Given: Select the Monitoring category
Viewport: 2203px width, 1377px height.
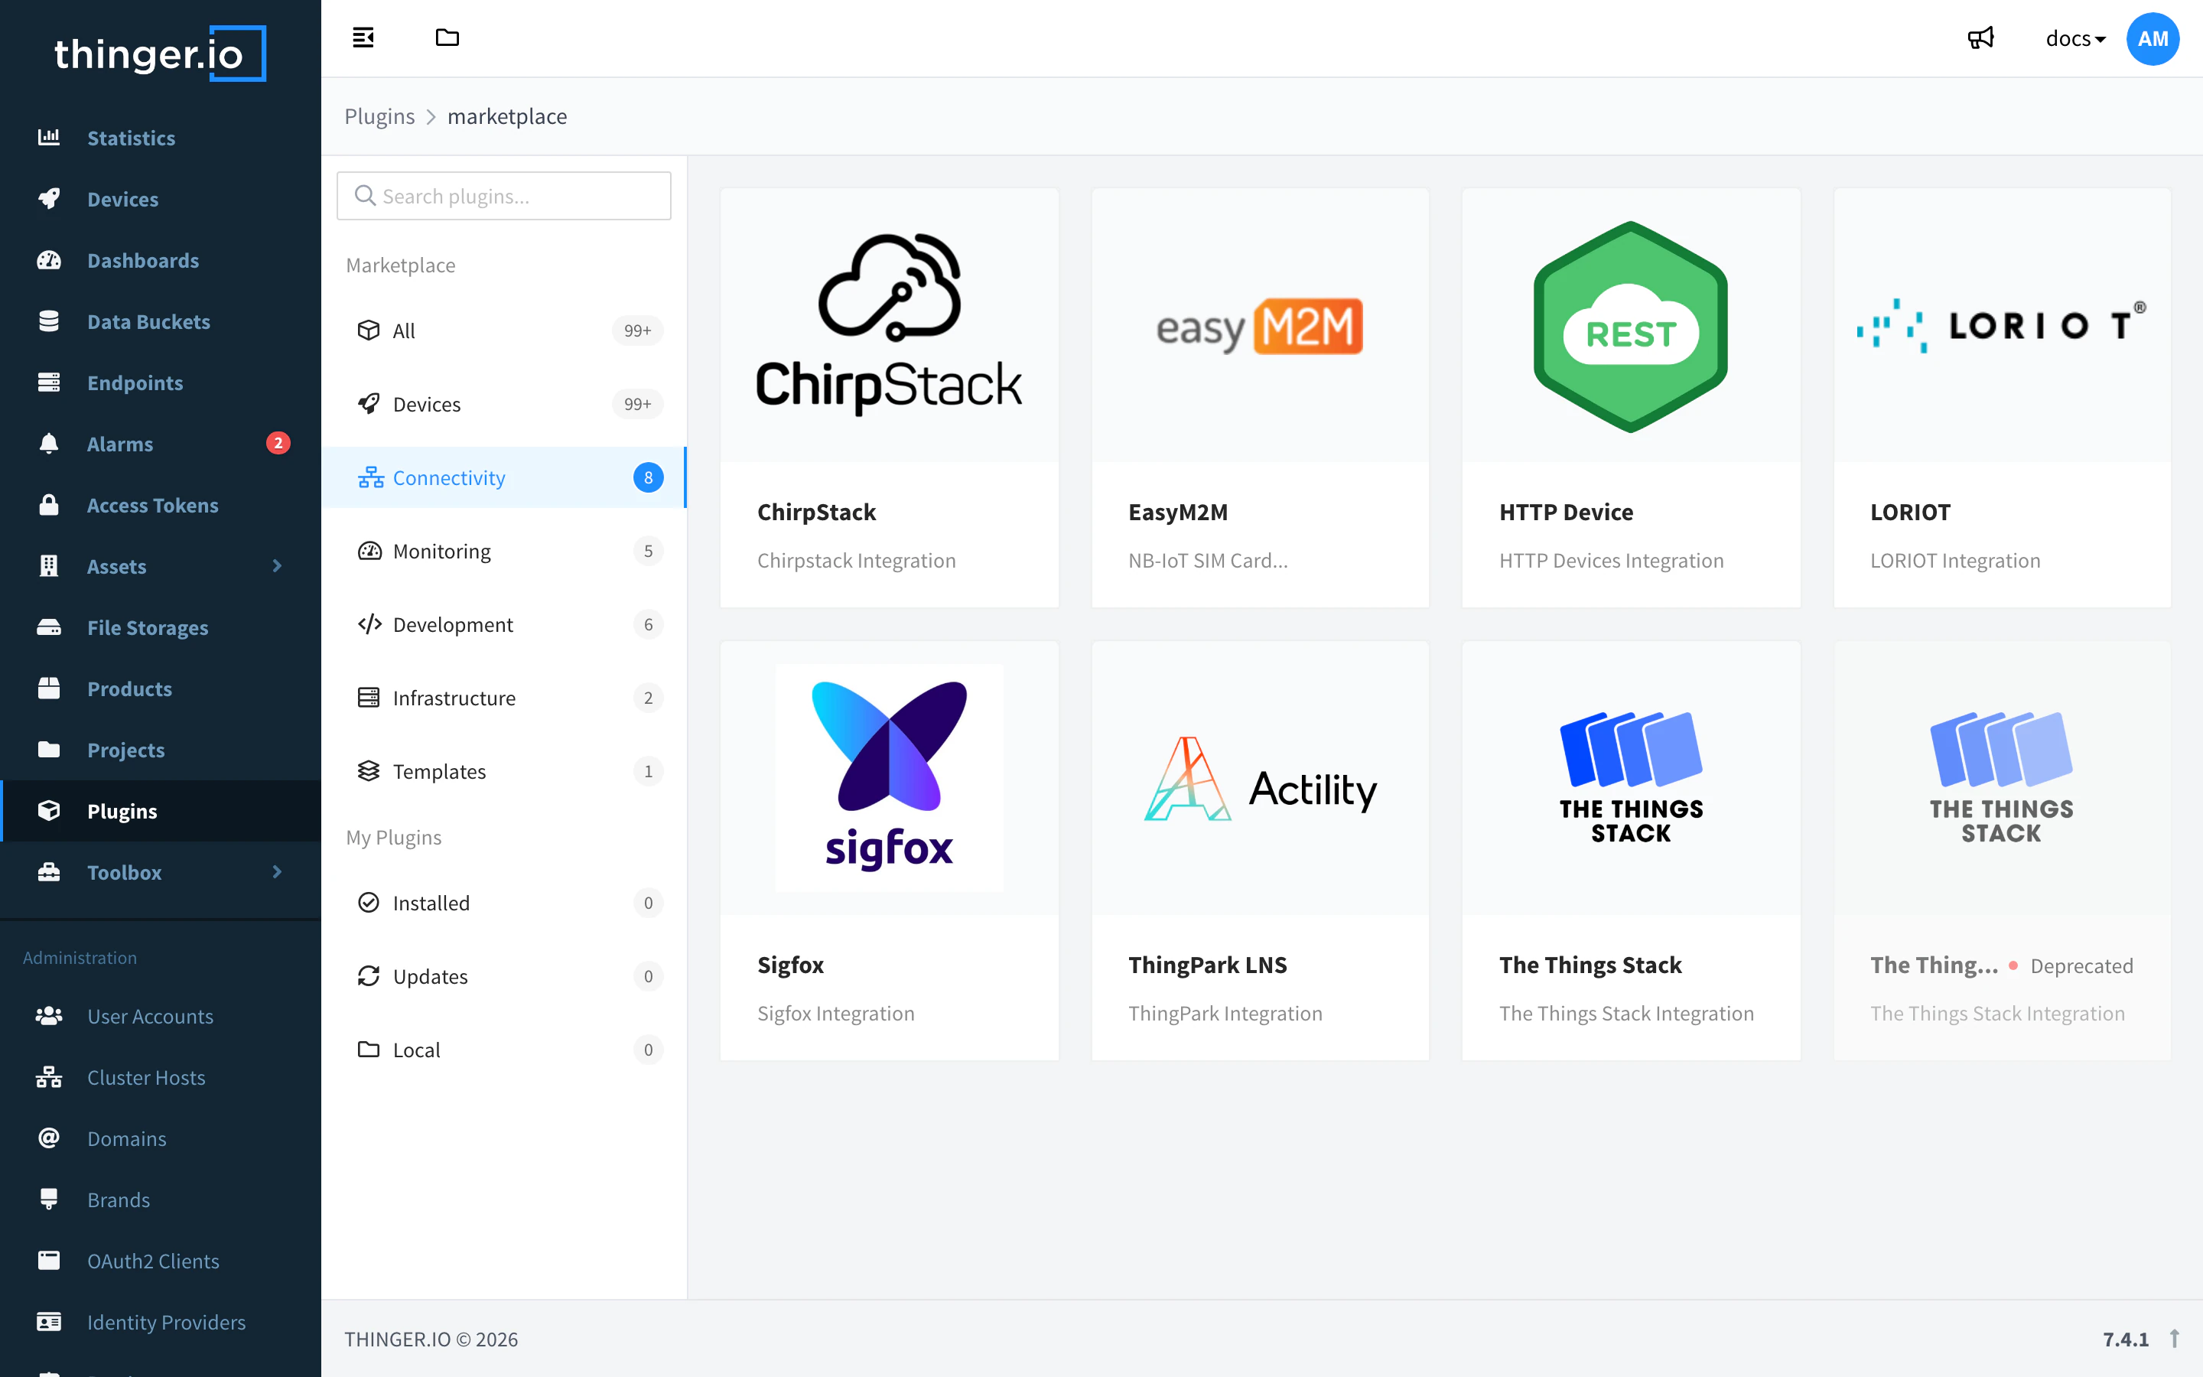Looking at the screenshot, I should click(504, 551).
